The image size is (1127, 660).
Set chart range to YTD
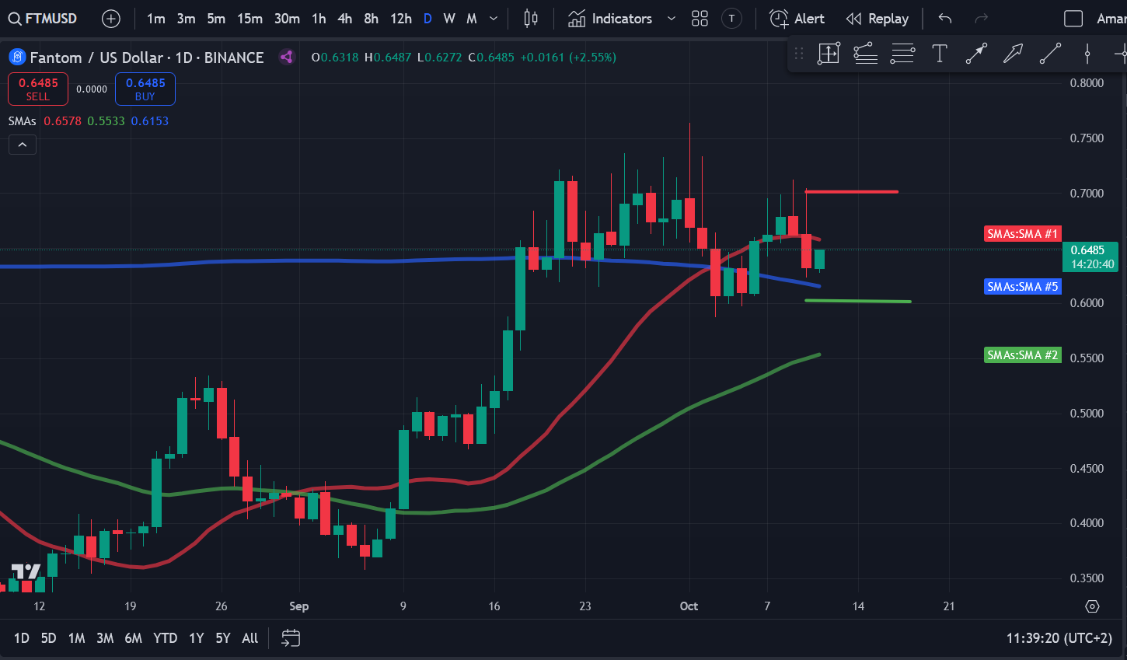(x=165, y=638)
